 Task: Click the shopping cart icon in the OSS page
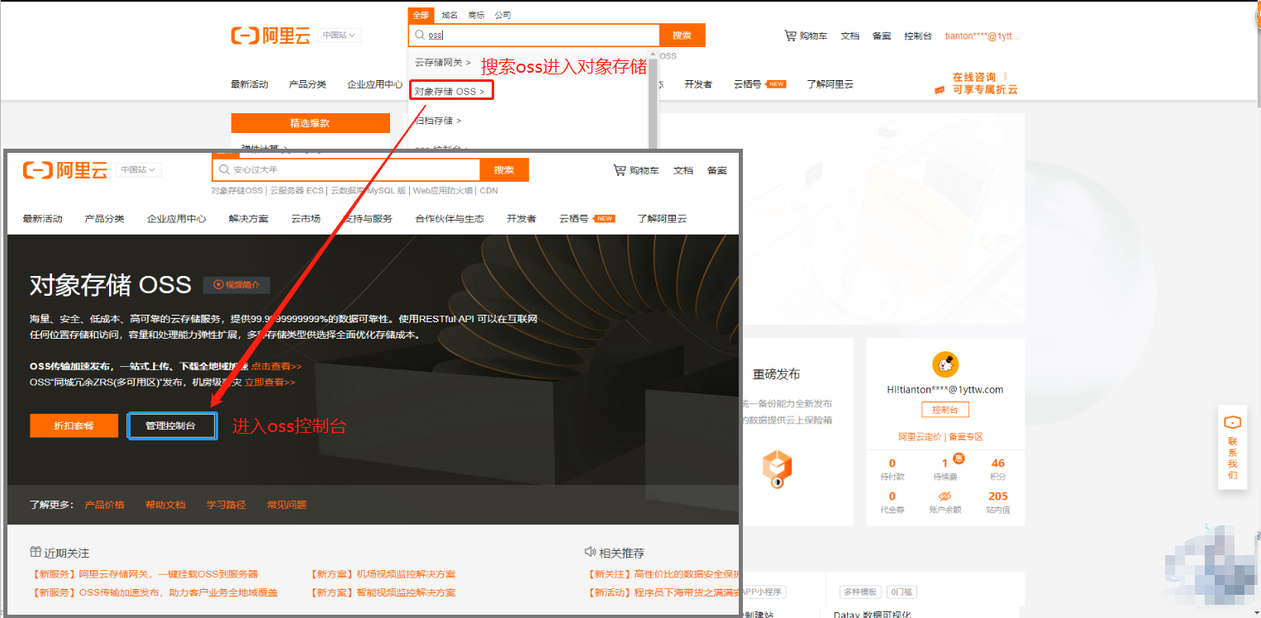coord(619,170)
